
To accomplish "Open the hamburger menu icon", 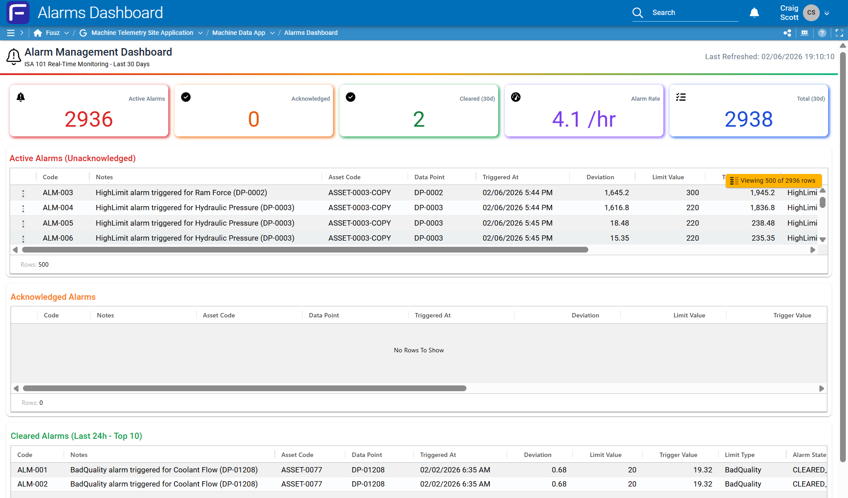I will tap(11, 33).
